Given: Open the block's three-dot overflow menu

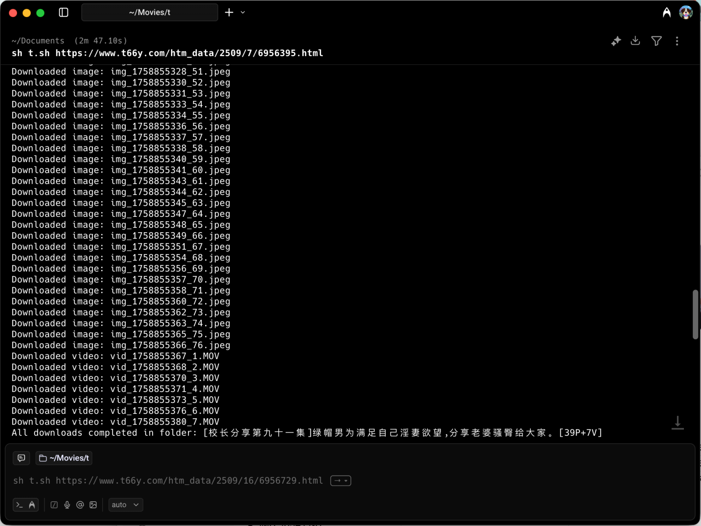Looking at the screenshot, I should [677, 41].
